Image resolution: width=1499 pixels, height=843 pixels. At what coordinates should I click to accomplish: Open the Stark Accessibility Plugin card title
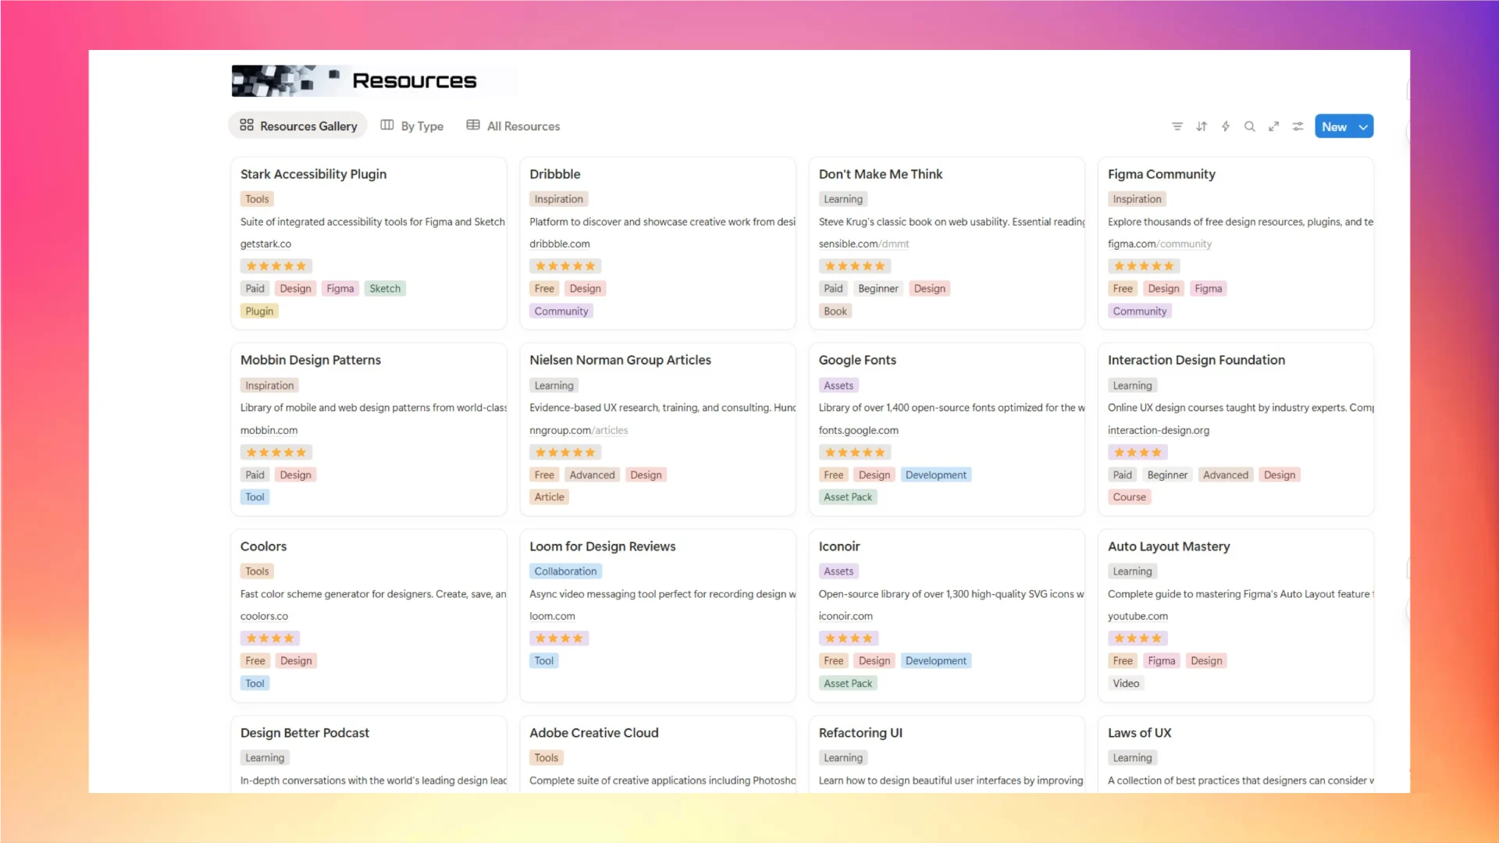[313, 174]
